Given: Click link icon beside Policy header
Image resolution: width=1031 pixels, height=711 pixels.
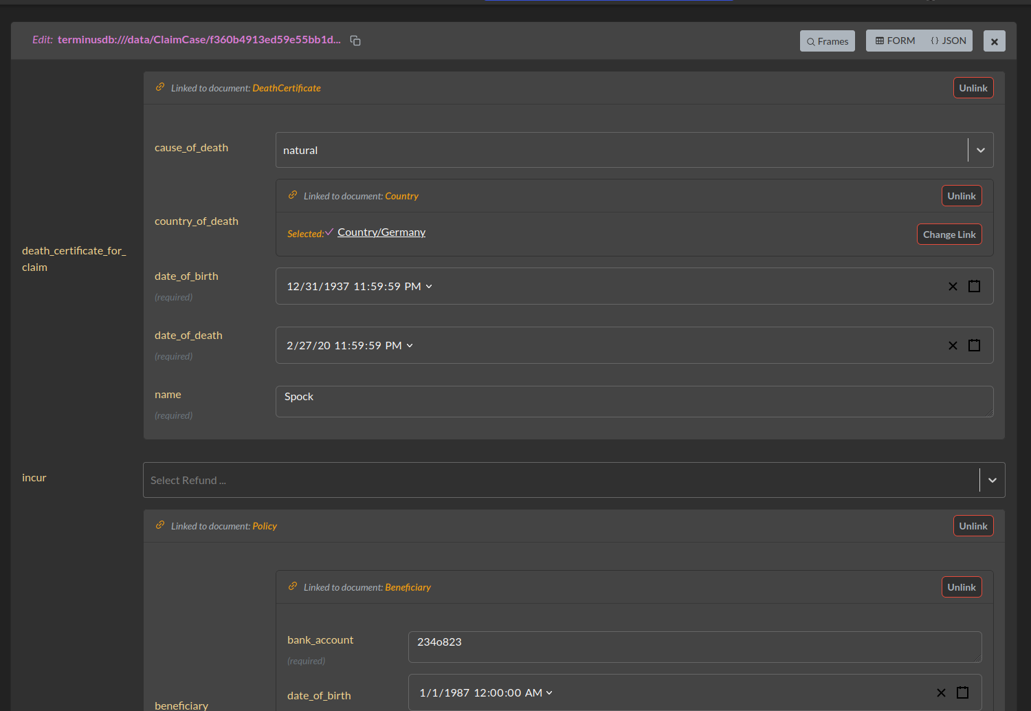Looking at the screenshot, I should (160, 525).
